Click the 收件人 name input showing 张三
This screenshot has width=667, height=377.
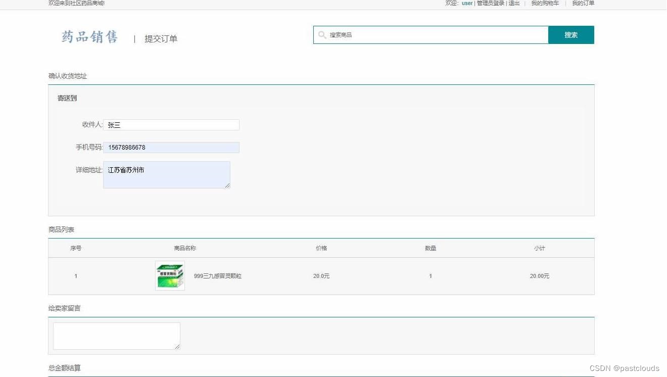click(x=171, y=125)
